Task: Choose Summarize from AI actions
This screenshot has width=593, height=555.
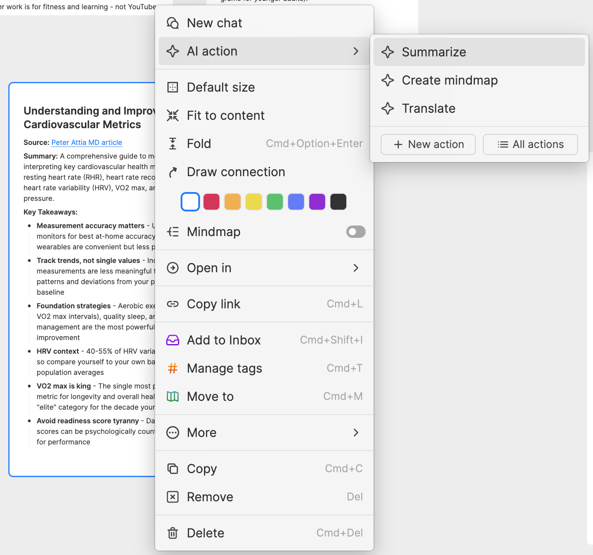Action: click(x=434, y=52)
